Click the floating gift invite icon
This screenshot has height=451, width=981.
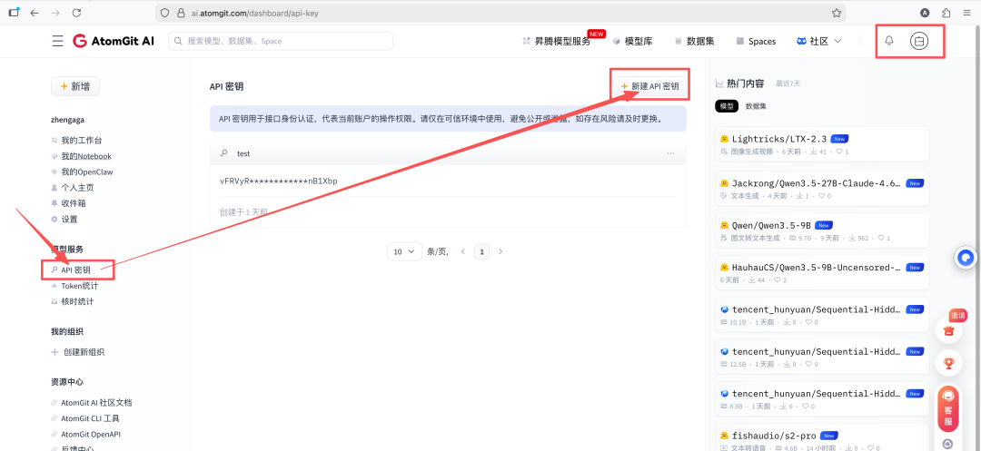point(948,330)
